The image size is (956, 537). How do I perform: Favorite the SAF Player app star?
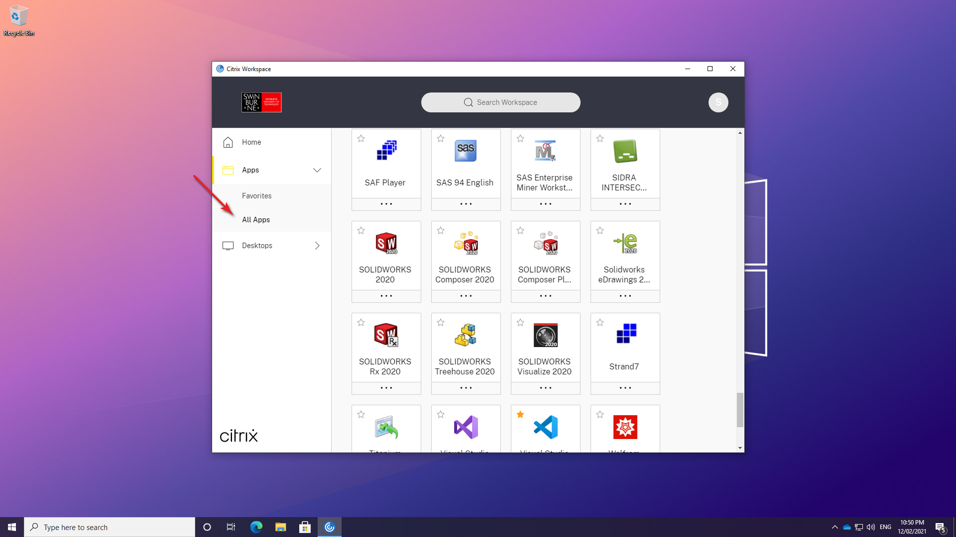(361, 139)
